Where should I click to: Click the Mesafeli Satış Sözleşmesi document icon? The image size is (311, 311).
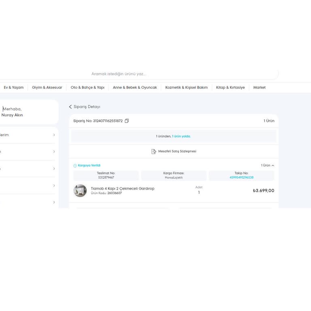click(153, 151)
